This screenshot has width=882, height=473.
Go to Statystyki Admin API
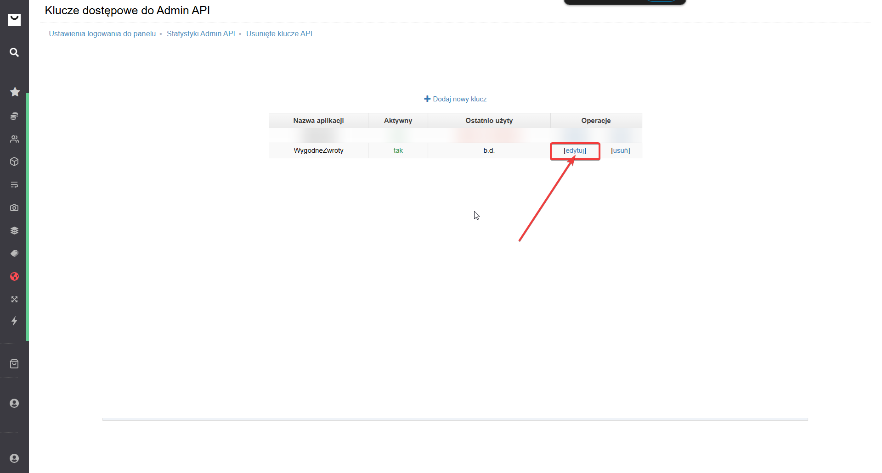(201, 33)
